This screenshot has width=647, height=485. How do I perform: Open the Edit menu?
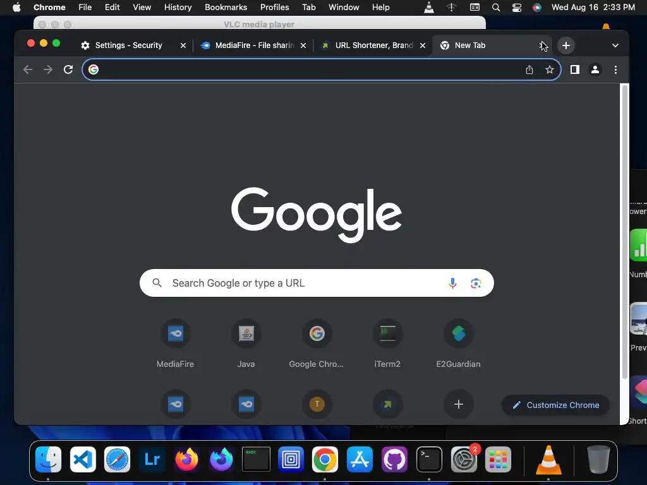click(112, 7)
